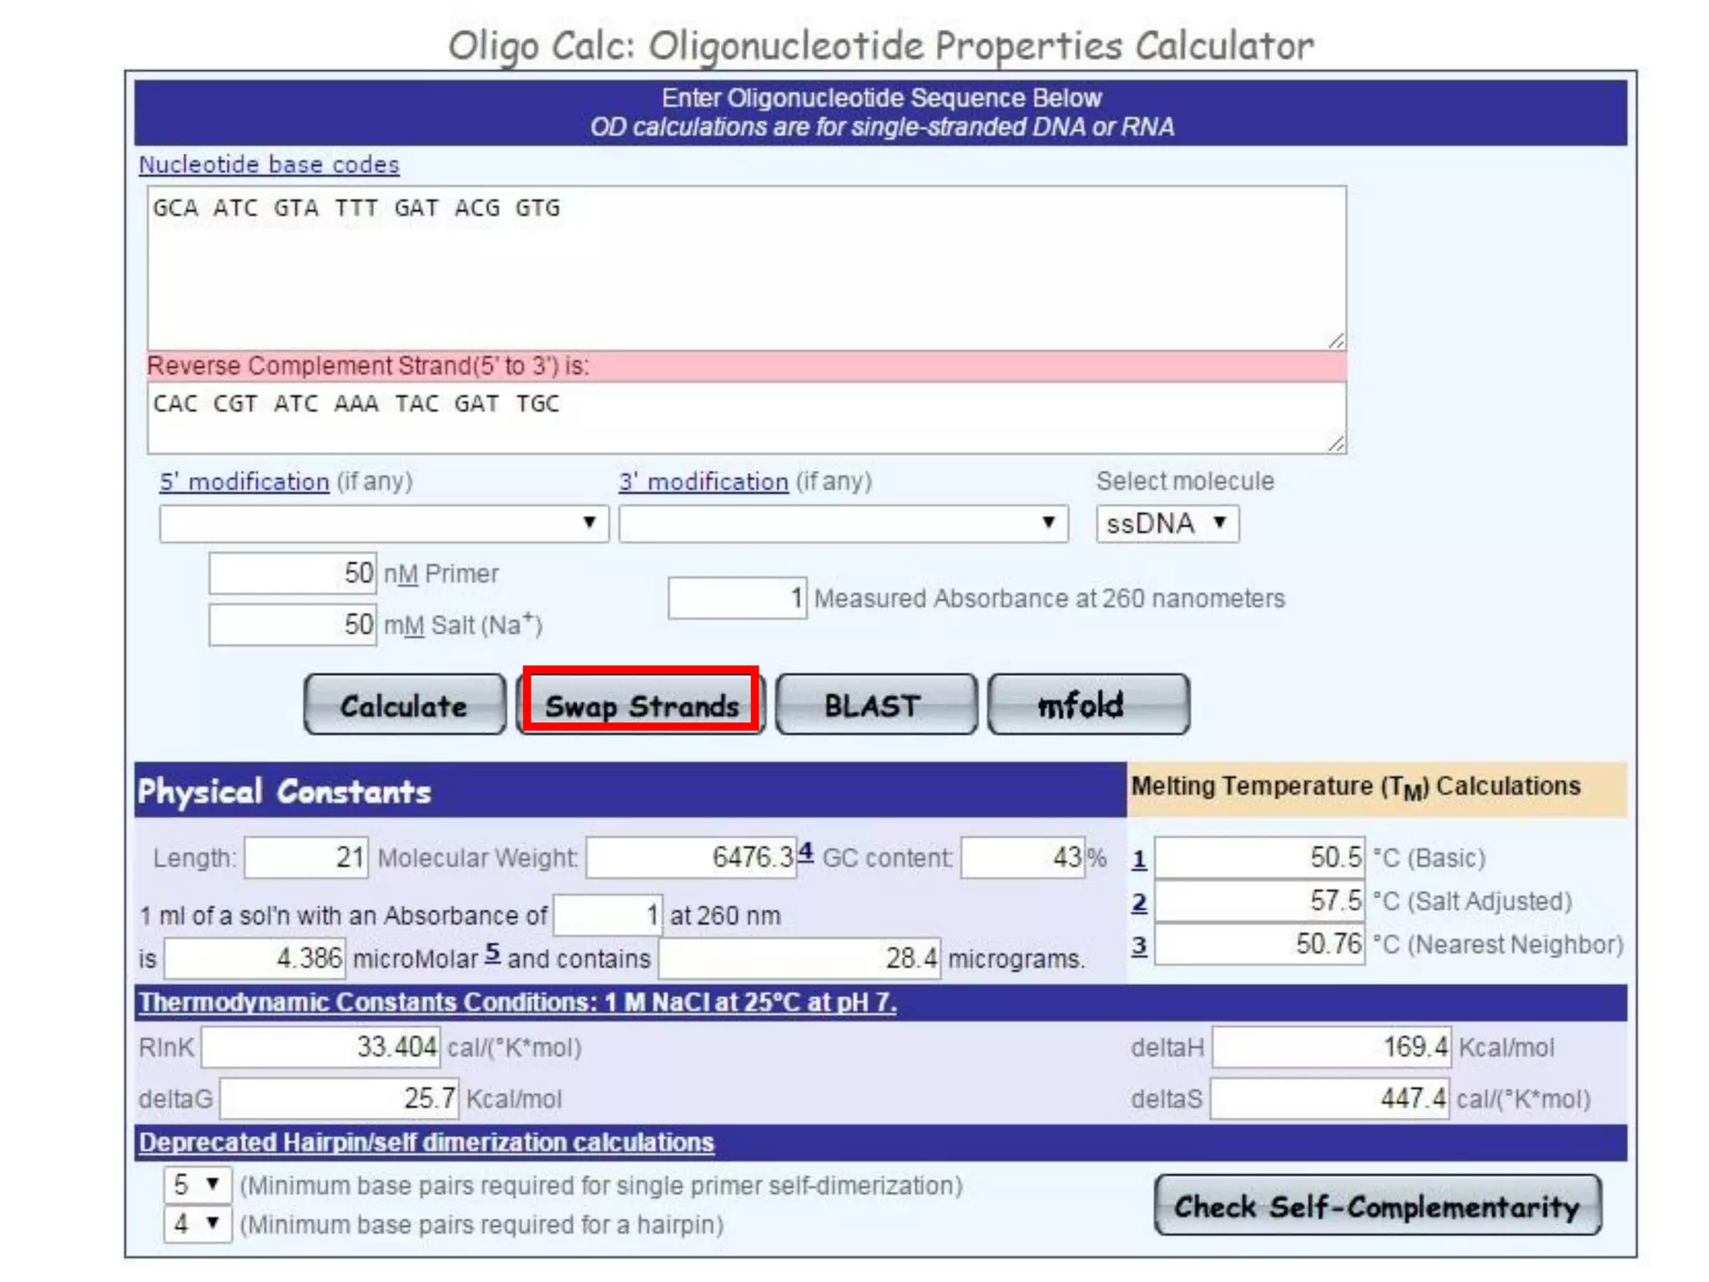Click the mfold button
The image size is (1709, 1282).
1087,705
